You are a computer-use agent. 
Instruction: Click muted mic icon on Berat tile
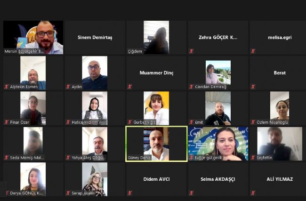(x=253, y=87)
